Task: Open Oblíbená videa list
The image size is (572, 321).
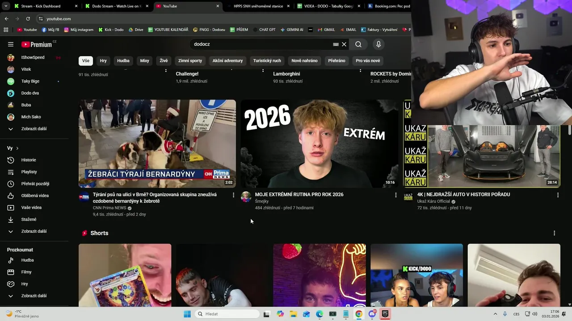Action: tap(34, 196)
